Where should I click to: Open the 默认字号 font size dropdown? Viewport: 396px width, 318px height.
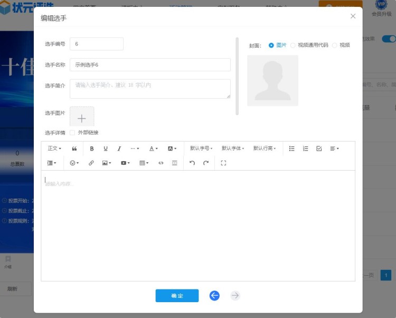coord(201,149)
